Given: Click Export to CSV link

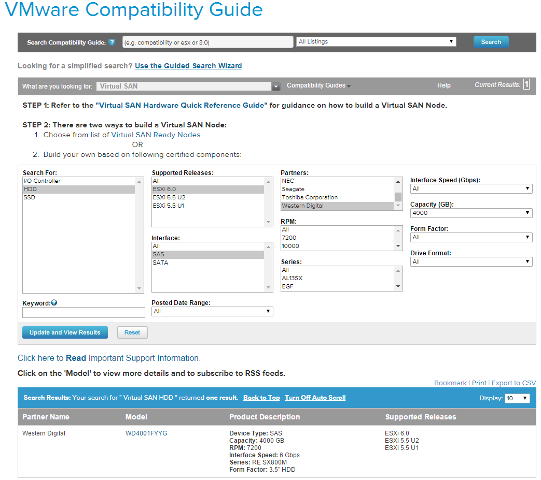Looking at the screenshot, I should 514,383.
